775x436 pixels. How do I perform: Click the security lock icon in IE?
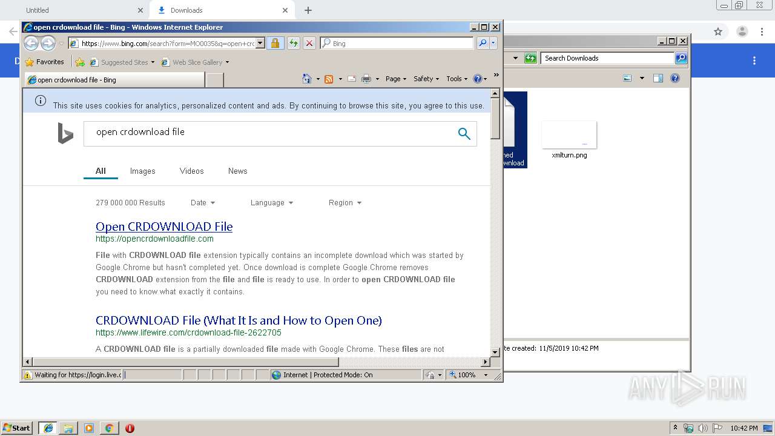point(275,43)
